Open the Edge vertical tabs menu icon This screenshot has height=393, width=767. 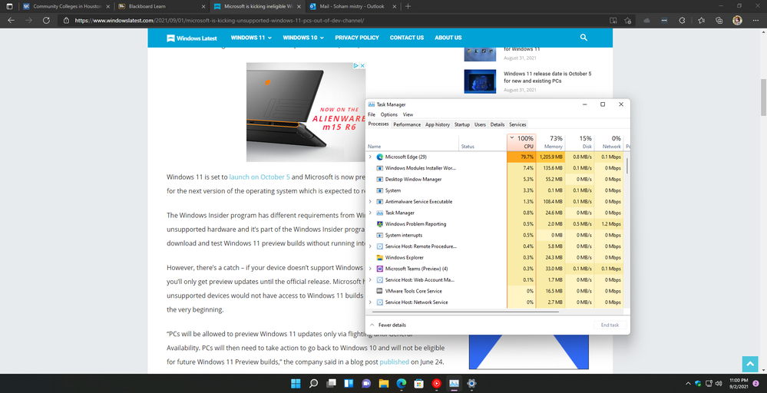point(9,6)
